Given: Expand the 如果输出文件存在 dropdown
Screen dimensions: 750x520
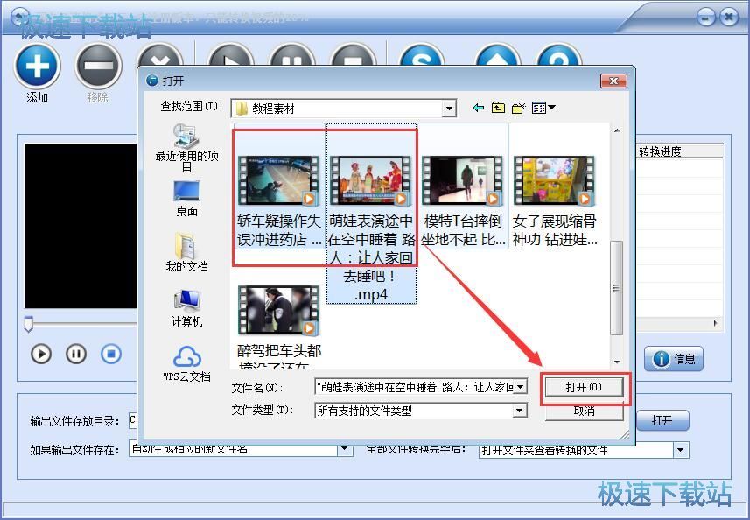Looking at the screenshot, I should pos(344,450).
